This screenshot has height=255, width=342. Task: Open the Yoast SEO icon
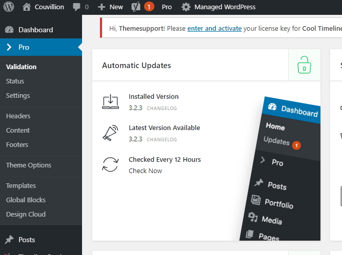(136, 7)
